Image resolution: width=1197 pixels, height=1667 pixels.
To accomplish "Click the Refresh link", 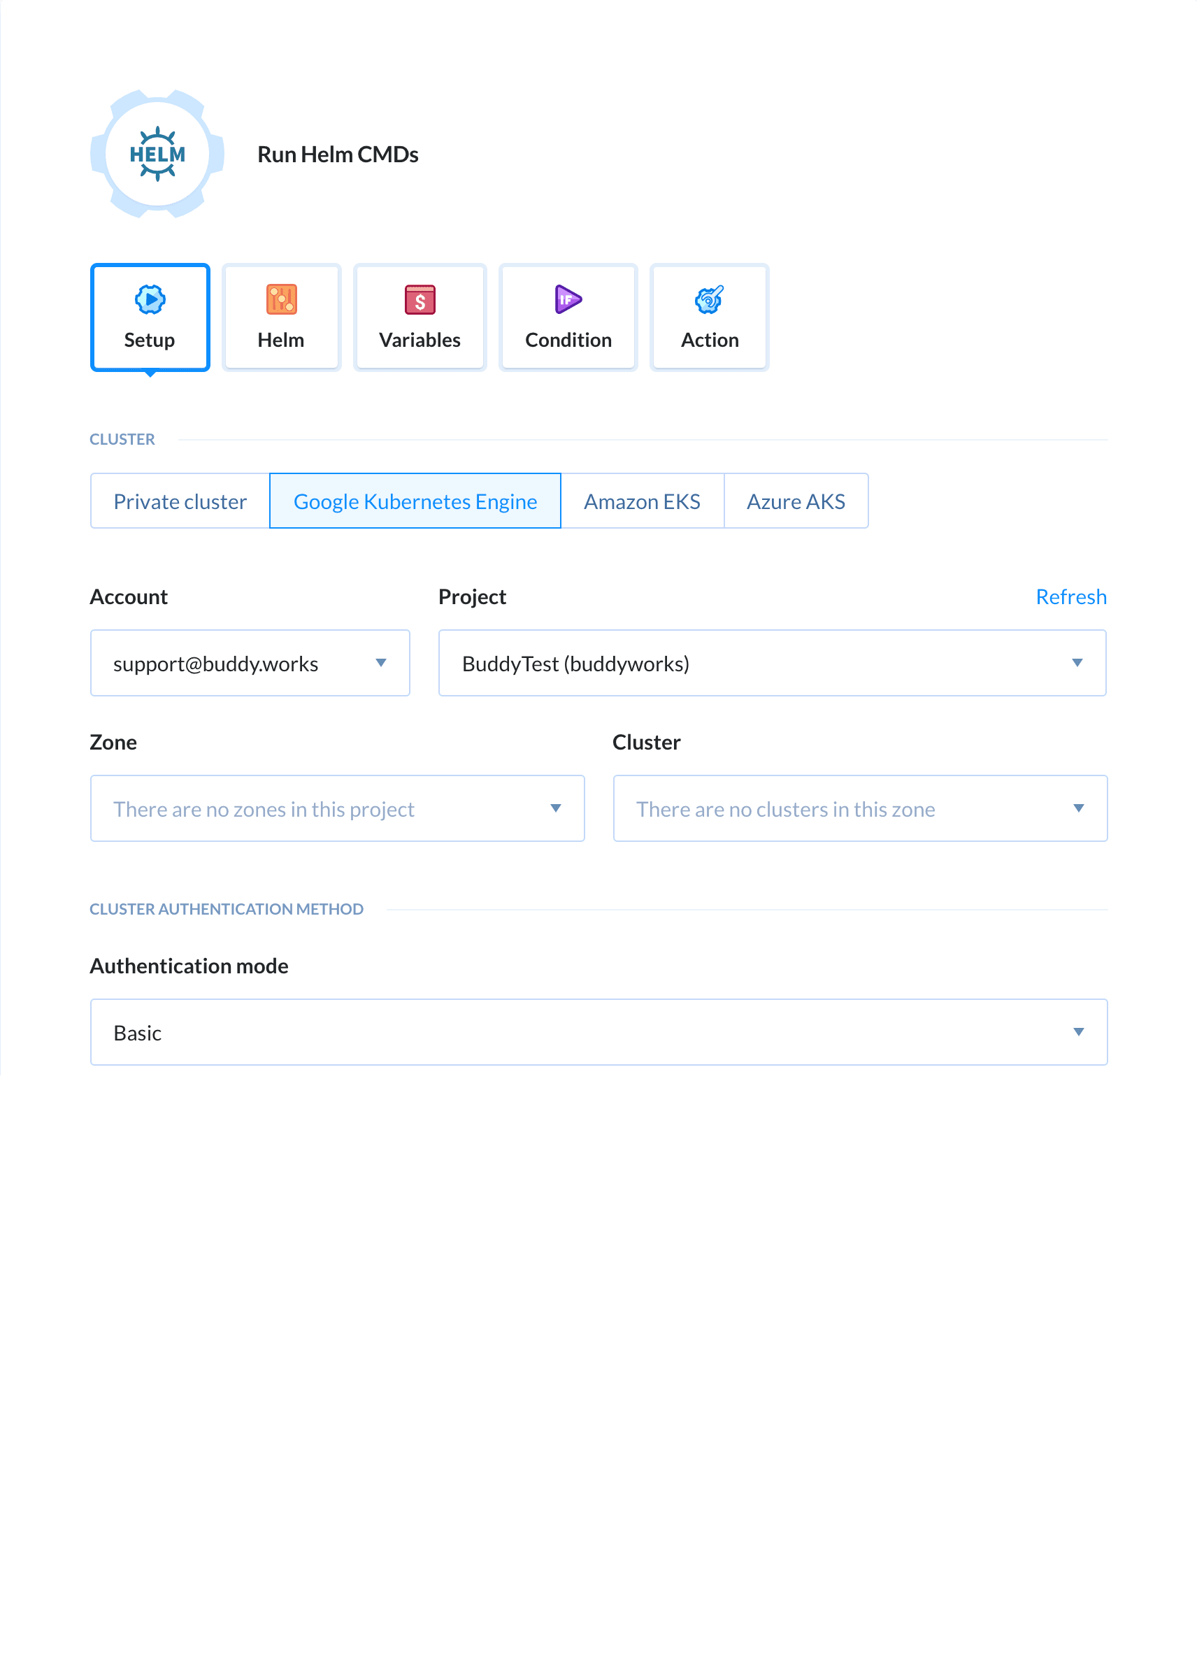I will [x=1071, y=596].
